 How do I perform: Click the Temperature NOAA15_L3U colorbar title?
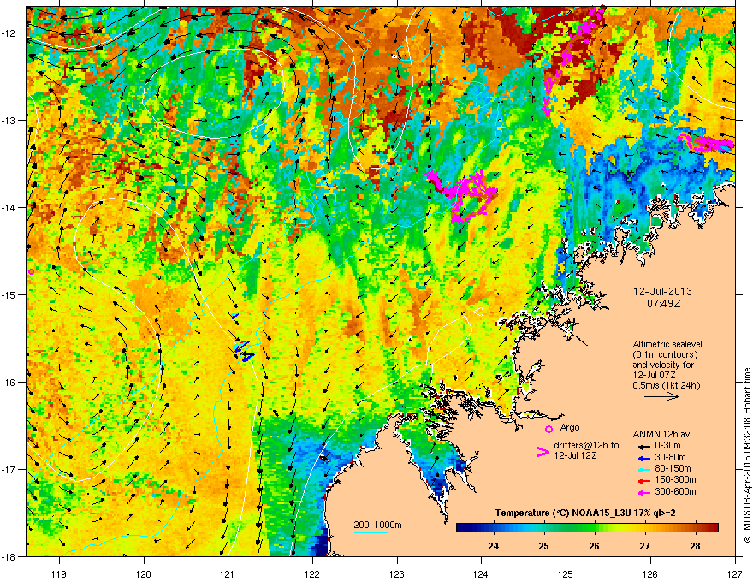[585, 513]
